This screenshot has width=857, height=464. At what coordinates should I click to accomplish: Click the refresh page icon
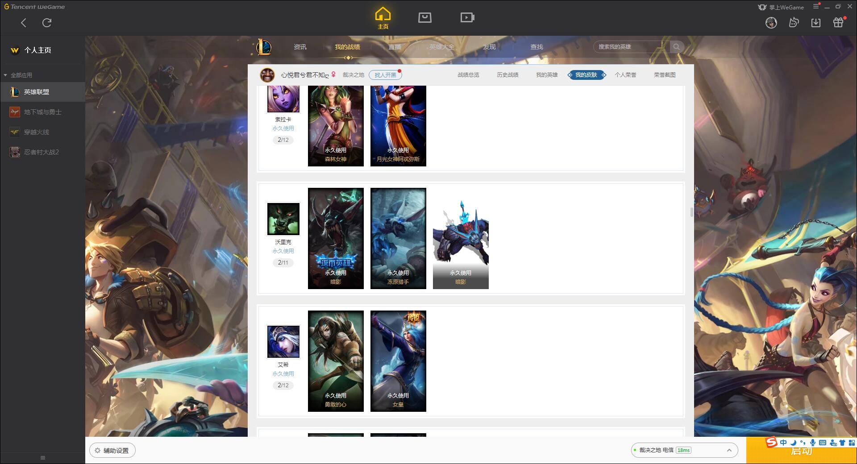coord(47,23)
